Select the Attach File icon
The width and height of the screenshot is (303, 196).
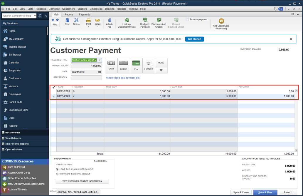coord(109,21)
